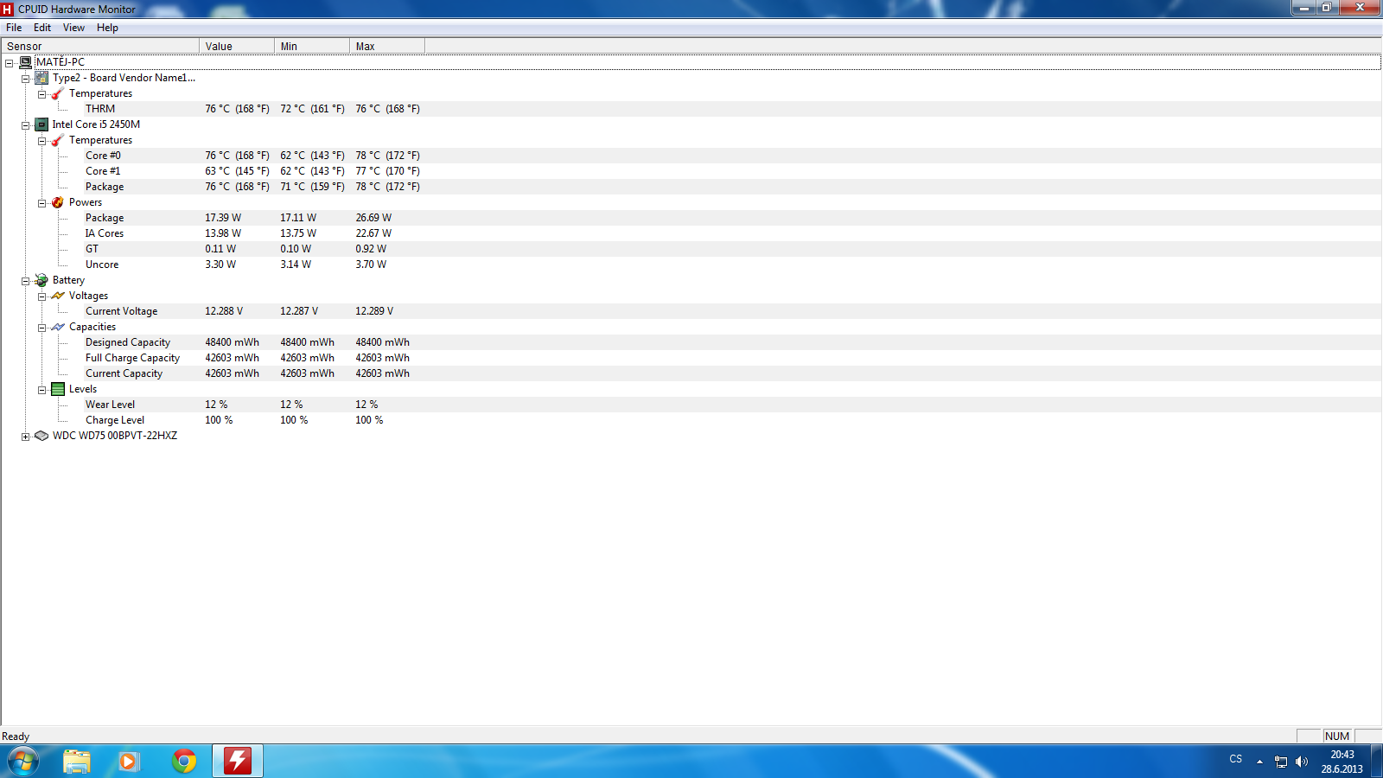Click the red lightning HWMonitor taskbar icon
Image resolution: width=1383 pixels, height=778 pixels.
pos(238,762)
